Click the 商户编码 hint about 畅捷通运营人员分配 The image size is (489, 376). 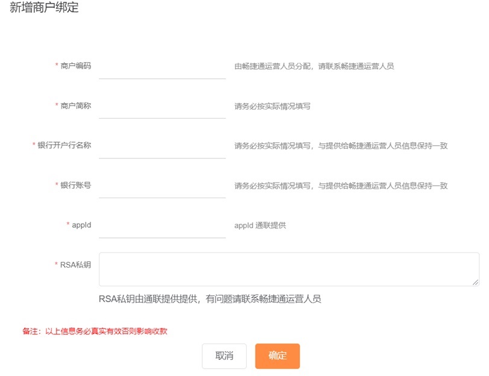click(314, 66)
